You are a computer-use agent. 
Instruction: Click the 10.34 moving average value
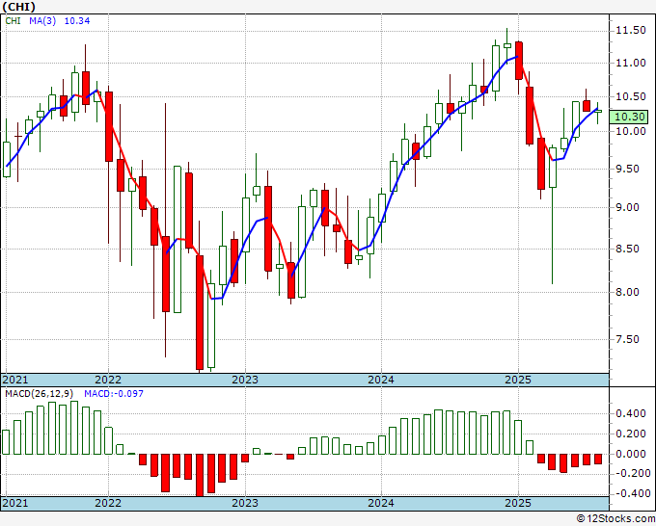pos(77,21)
